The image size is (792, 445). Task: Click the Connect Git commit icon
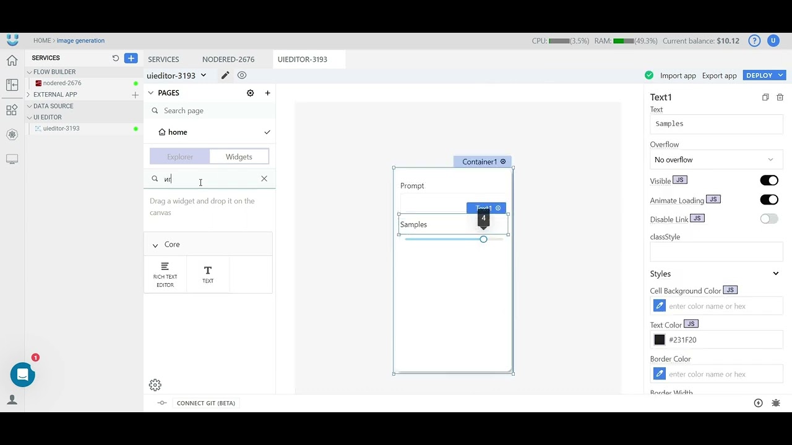[x=162, y=403]
